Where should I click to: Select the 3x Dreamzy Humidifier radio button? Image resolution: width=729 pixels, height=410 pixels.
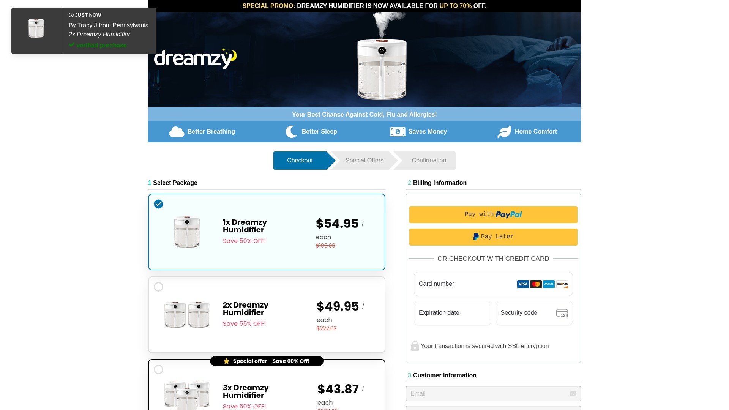pos(159,369)
